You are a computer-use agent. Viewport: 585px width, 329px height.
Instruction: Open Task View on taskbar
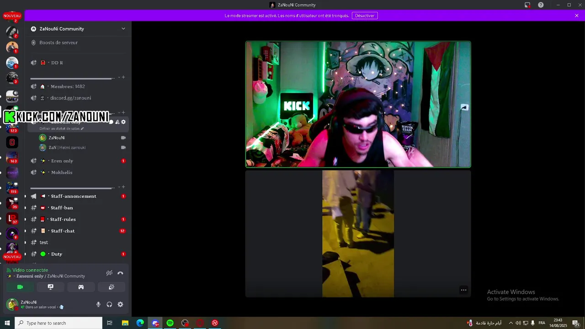[x=110, y=323]
